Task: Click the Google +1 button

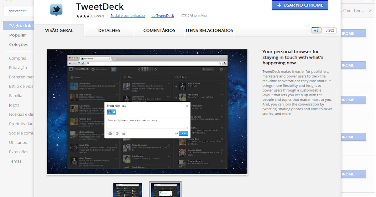Action: point(316,30)
